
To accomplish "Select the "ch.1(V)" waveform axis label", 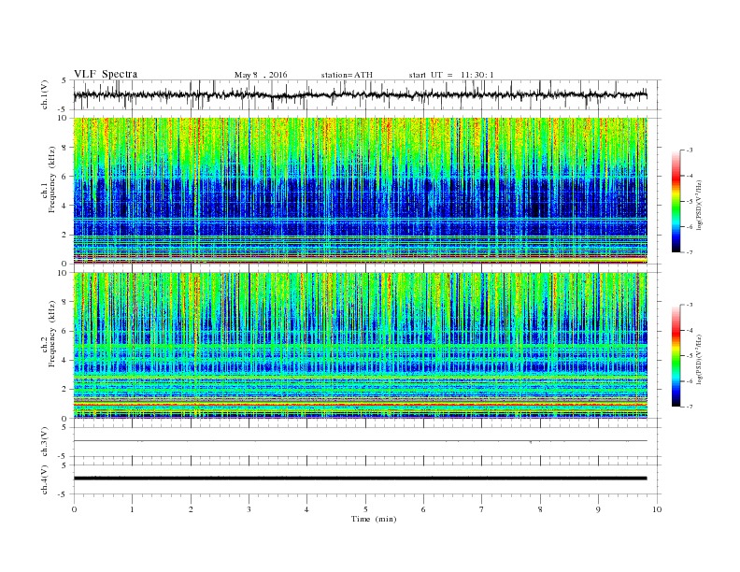I will [45, 94].
